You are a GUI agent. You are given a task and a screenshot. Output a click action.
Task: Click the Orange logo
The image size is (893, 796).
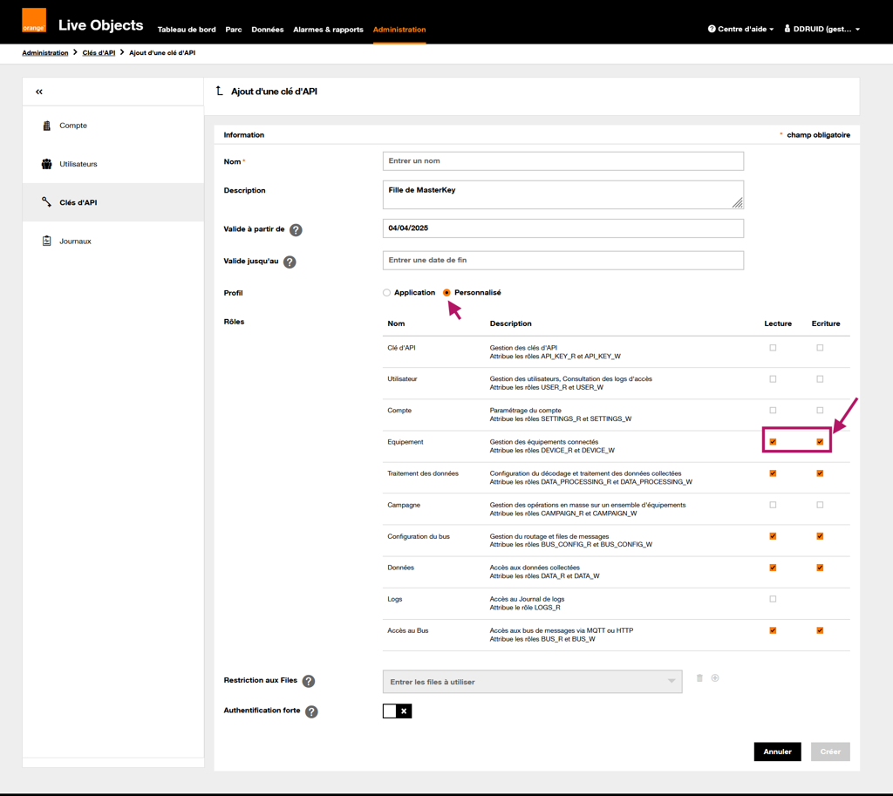[34, 21]
